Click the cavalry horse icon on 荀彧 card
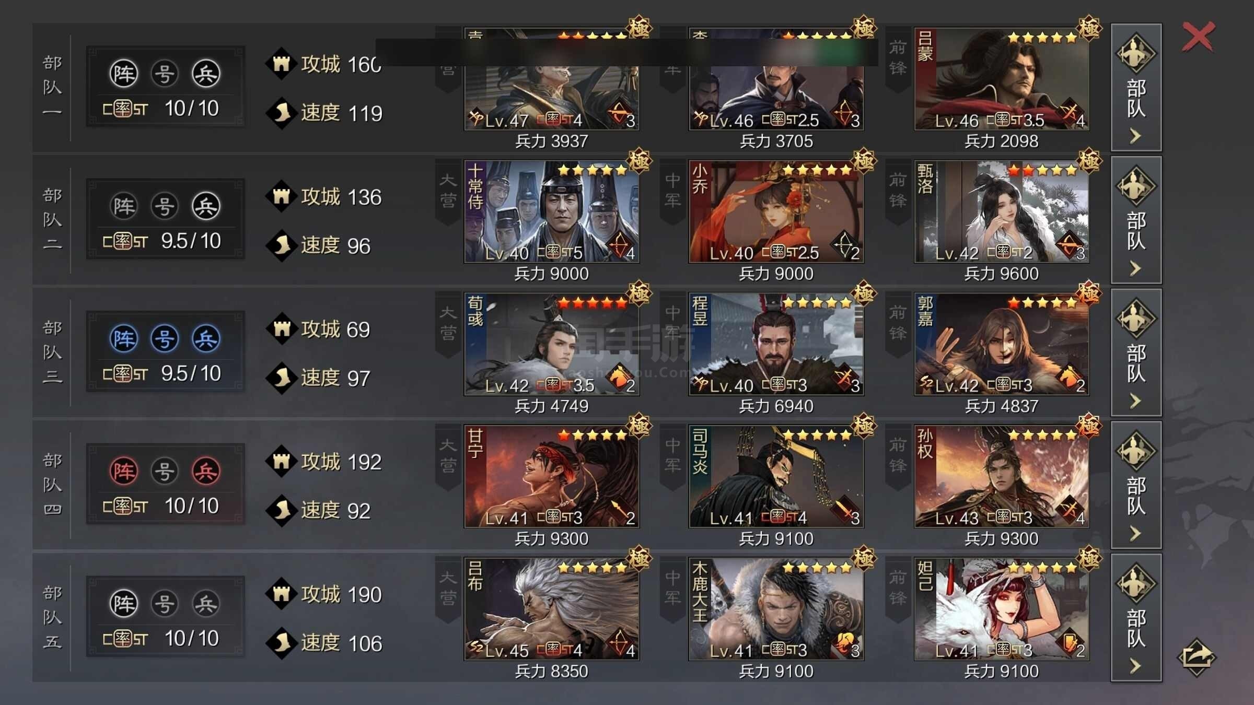 coord(620,378)
